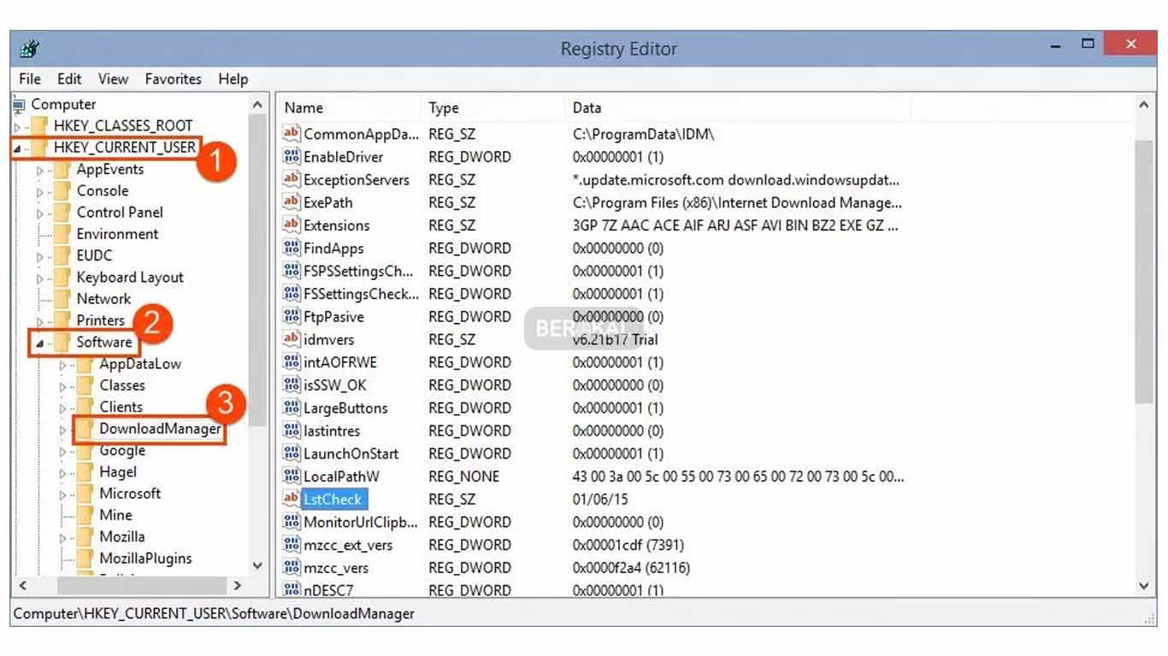
Task: Open the View menu
Action: point(113,79)
